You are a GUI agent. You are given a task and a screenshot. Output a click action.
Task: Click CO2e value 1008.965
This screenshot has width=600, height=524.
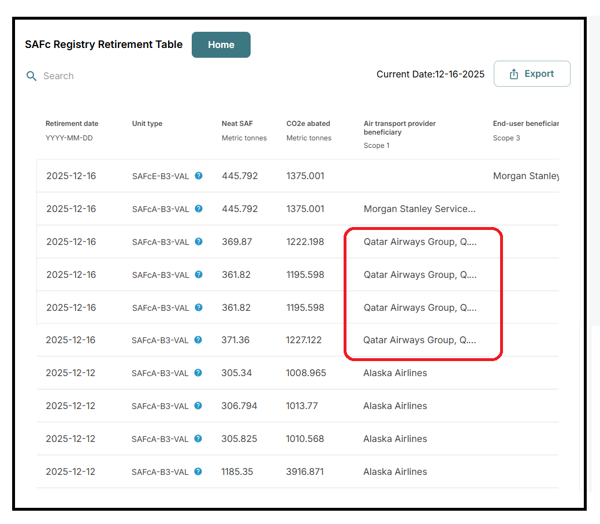305,373
